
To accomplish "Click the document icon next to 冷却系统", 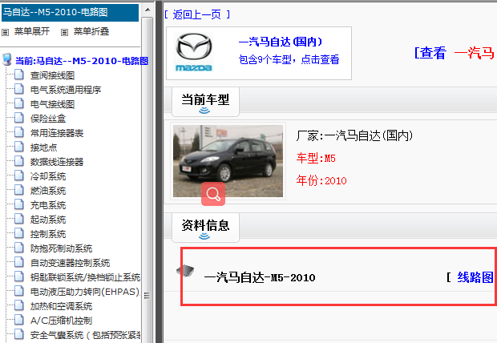I will point(19,176).
